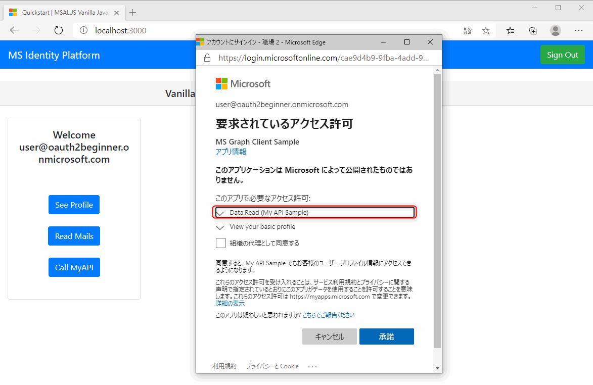Click the user@oauth2beginner.onmicrosoft.com text in popup

pos(282,105)
